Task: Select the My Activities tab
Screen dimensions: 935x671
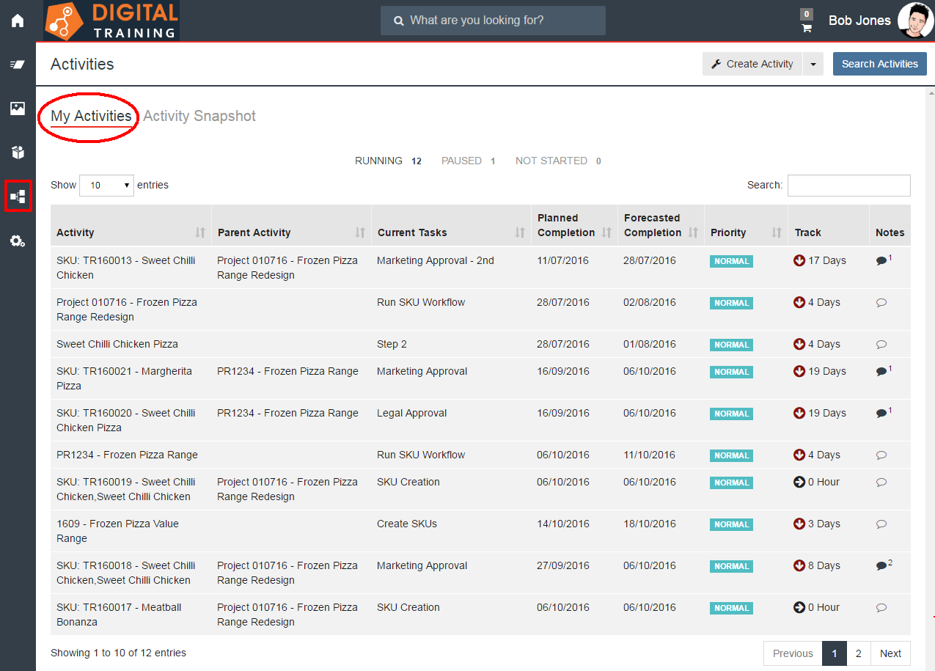Action: pyautogui.click(x=91, y=116)
